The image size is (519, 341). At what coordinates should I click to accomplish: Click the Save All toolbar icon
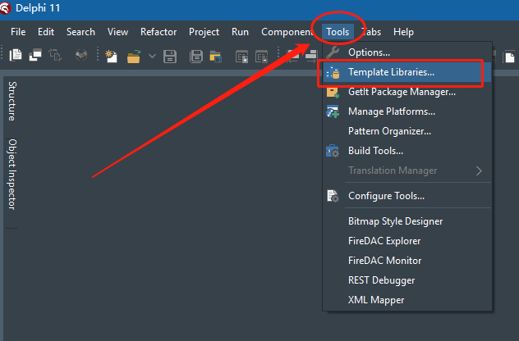click(x=196, y=57)
